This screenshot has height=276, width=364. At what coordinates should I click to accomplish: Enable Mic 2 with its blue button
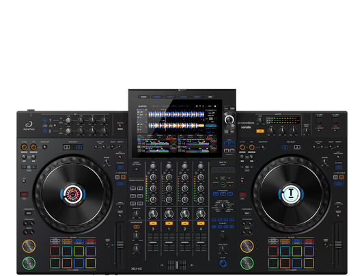pyautogui.click(x=45, y=131)
